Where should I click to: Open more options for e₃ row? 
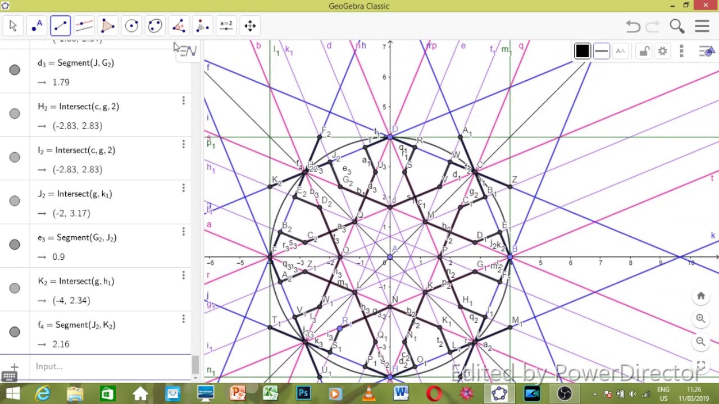[183, 232]
